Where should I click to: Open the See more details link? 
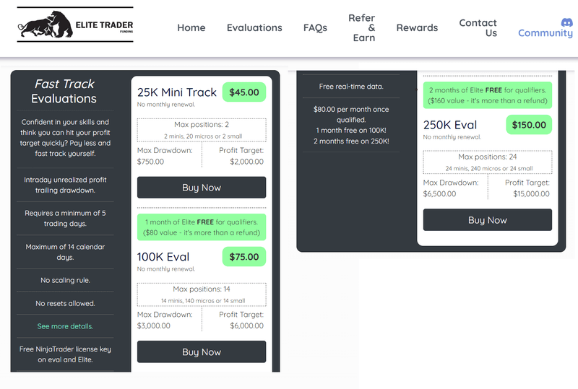click(65, 326)
